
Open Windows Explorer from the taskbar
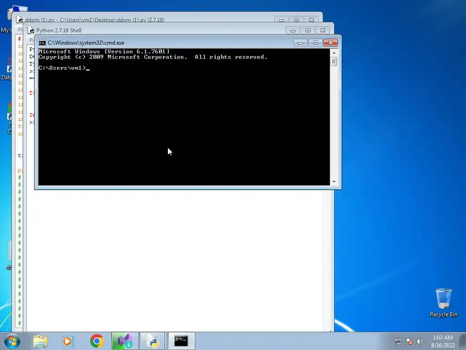[41, 341]
